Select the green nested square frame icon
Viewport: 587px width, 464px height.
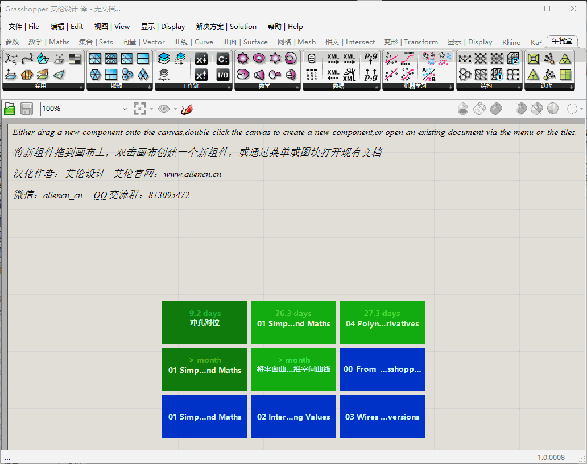click(x=534, y=59)
